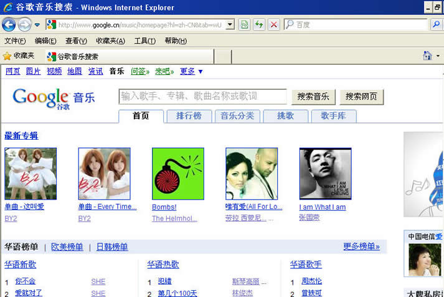Viewport: 444px width, 297px height.
Task: Go to 资讯 link
Action: pyautogui.click(x=95, y=71)
